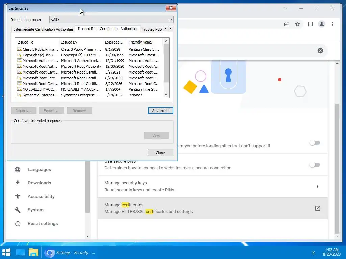Click the Advanced button
This screenshot has width=346, height=259.
[160, 111]
